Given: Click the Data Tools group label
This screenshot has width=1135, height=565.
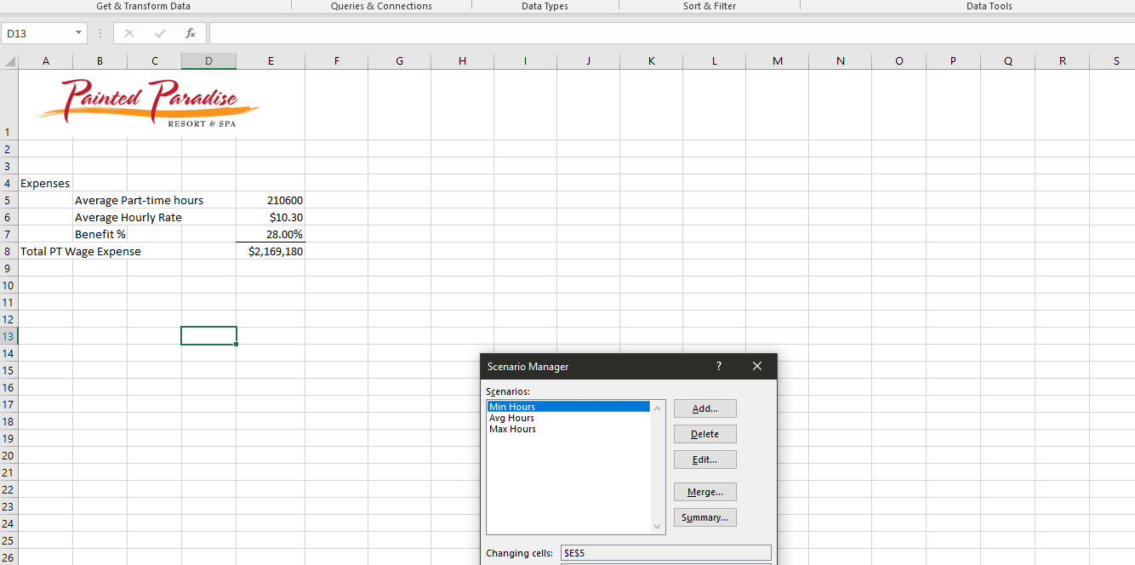Looking at the screenshot, I should tap(990, 6).
